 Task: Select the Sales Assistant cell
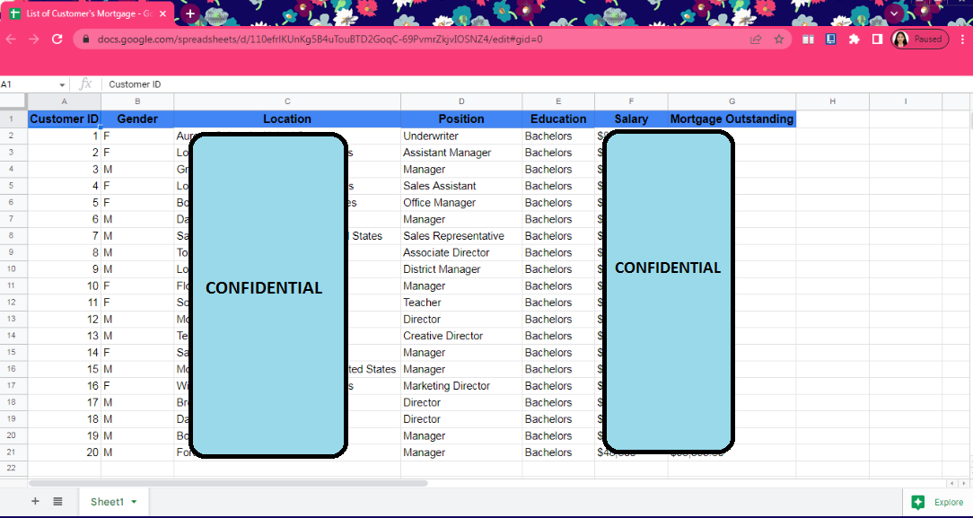[x=461, y=186]
